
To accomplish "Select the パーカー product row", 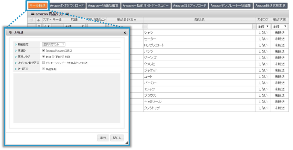I will [x=200, y=83].
